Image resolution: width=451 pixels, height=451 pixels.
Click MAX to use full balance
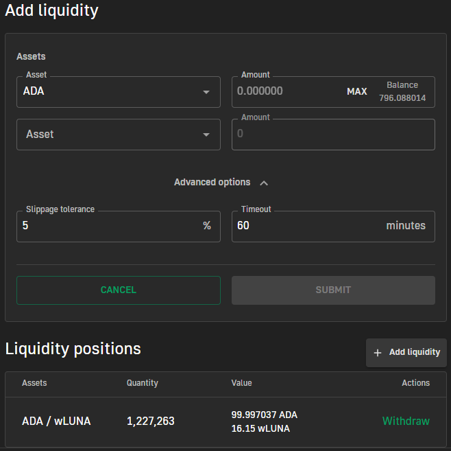356,91
